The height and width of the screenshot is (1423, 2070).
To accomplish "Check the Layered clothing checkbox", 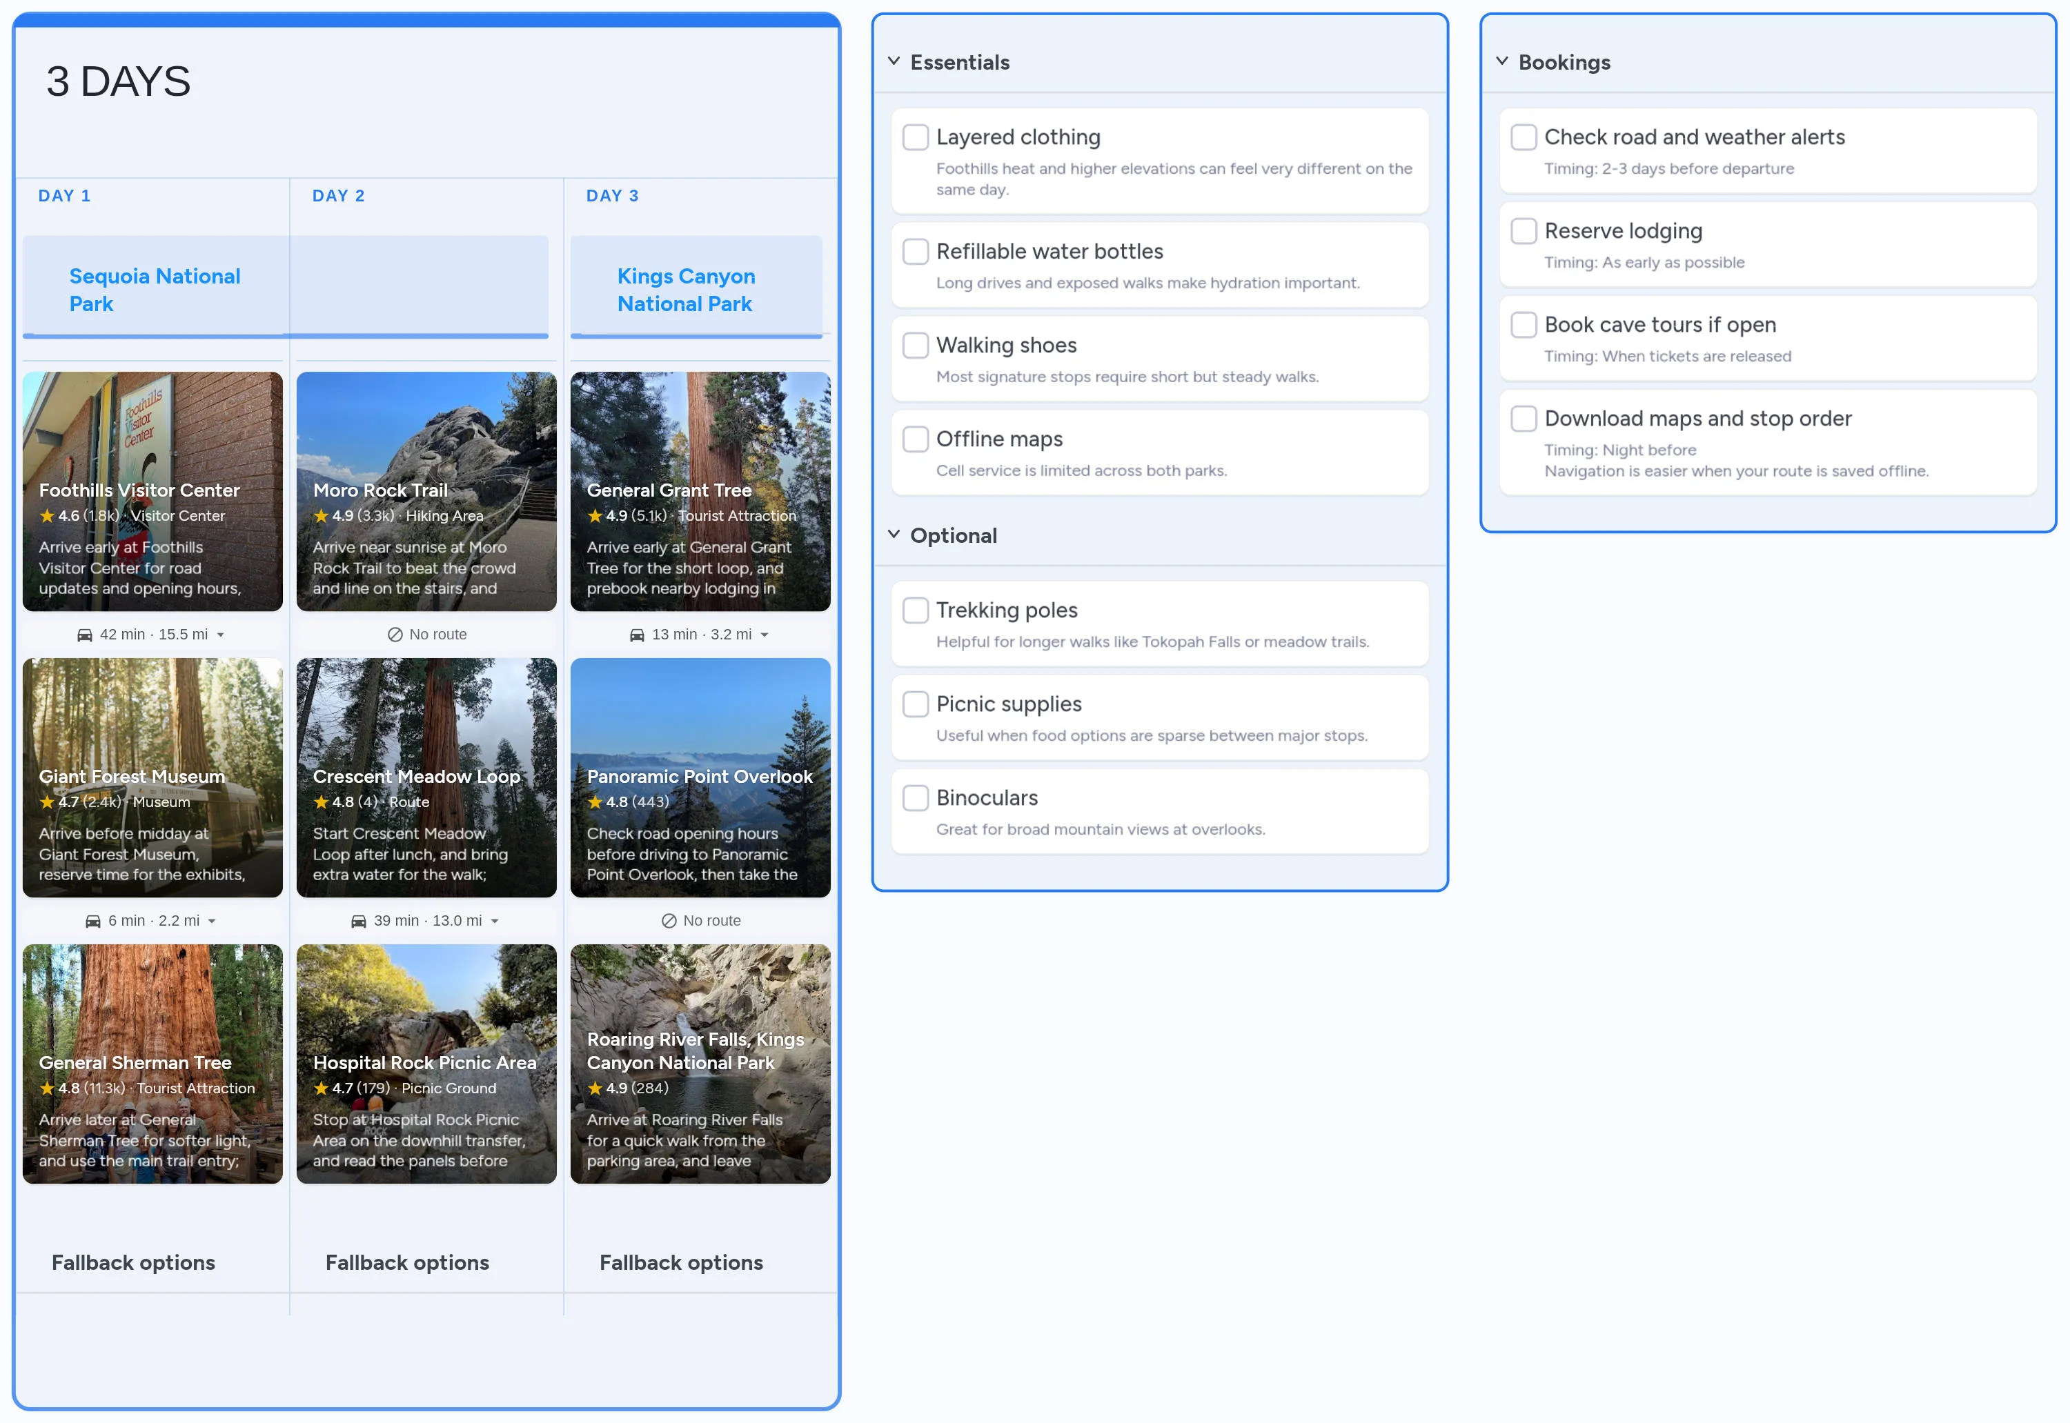I will pyautogui.click(x=916, y=137).
